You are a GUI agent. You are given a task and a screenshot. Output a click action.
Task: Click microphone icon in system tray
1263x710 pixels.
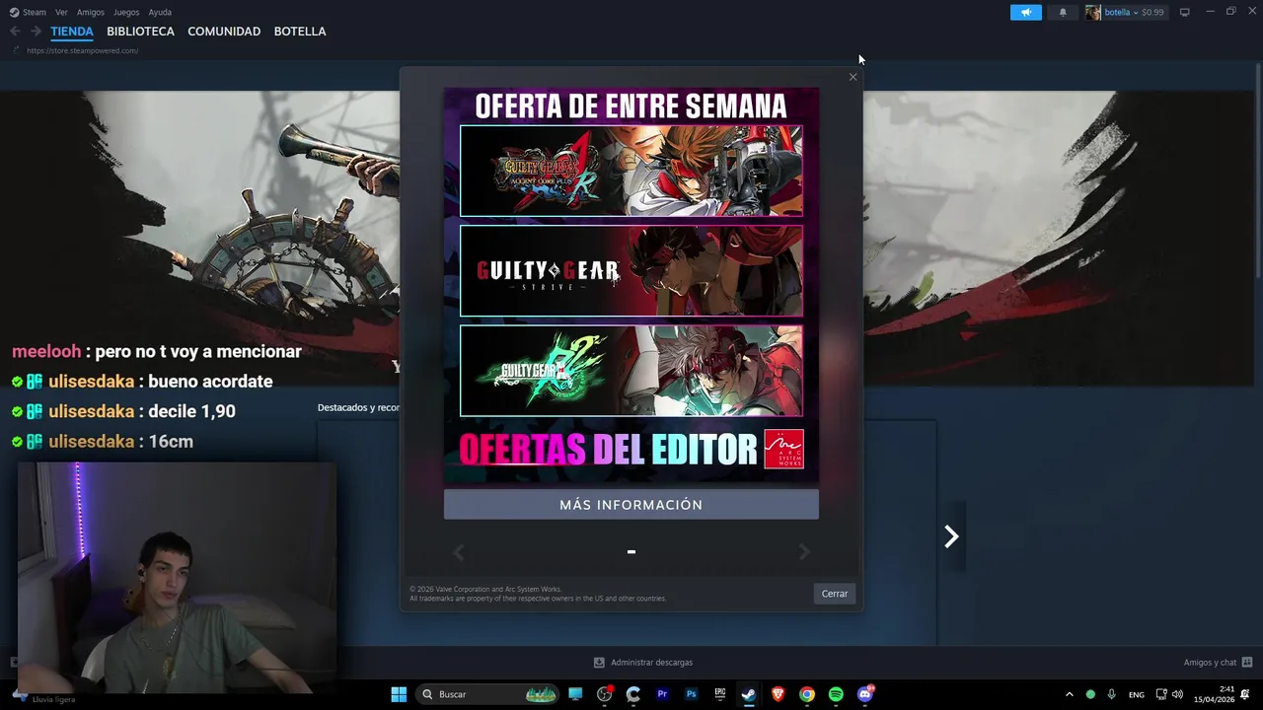tap(1112, 694)
